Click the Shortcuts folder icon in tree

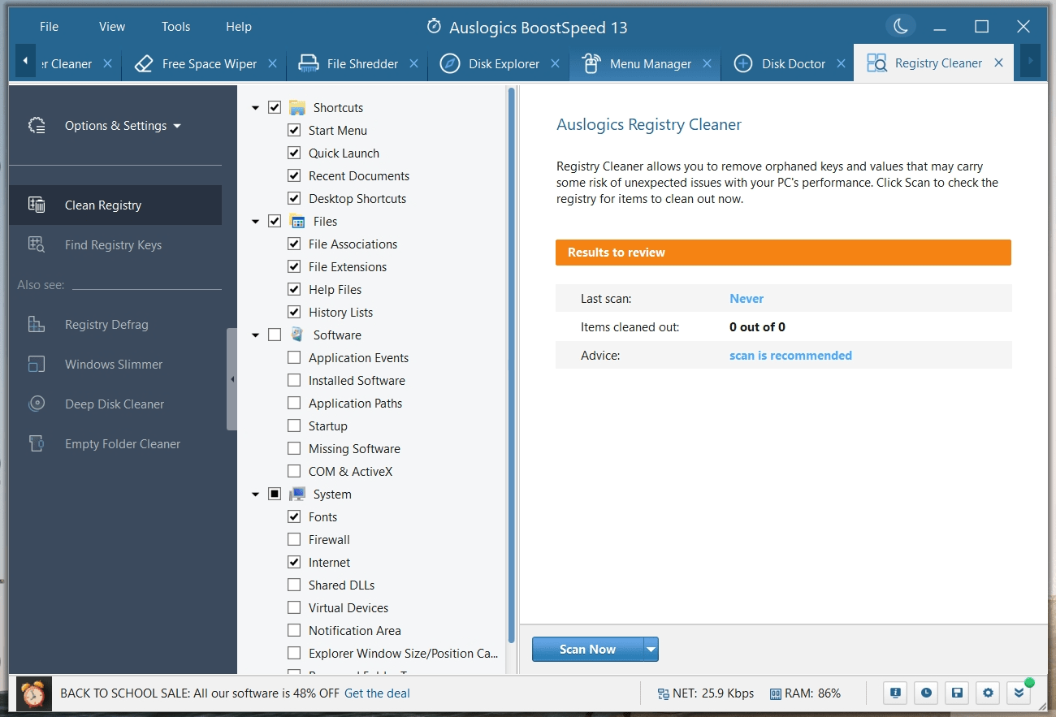(x=297, y=108)
